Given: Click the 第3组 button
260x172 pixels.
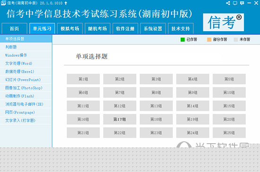Looking at the screenshot, I should click(x=156, y=79).
